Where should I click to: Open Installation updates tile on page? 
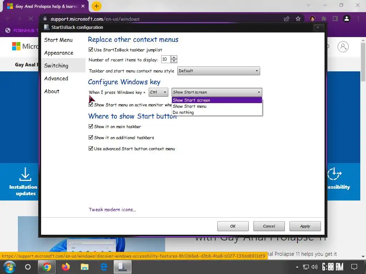point(23,182)
